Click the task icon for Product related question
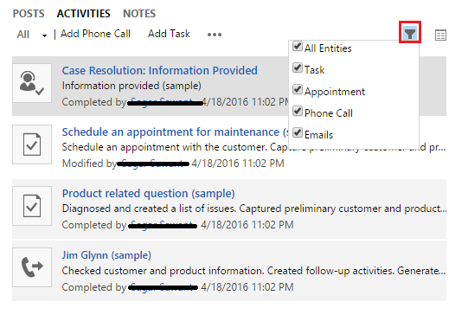Screen dimensions: 468x321 click(32, 206)
